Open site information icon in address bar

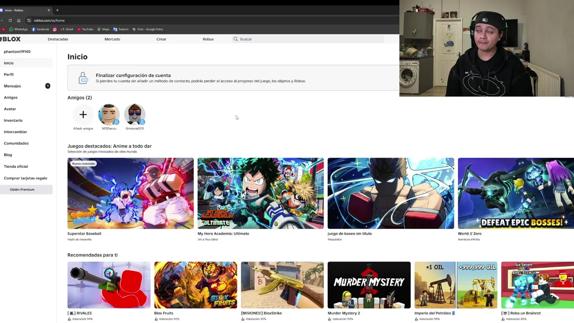(29, 20)
